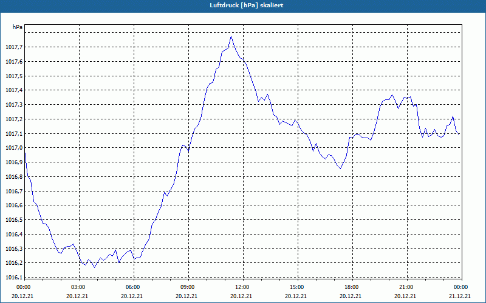Click the pressure curve peak near 11:20
This screenshot has width=486, height=303.
point(231,36)
